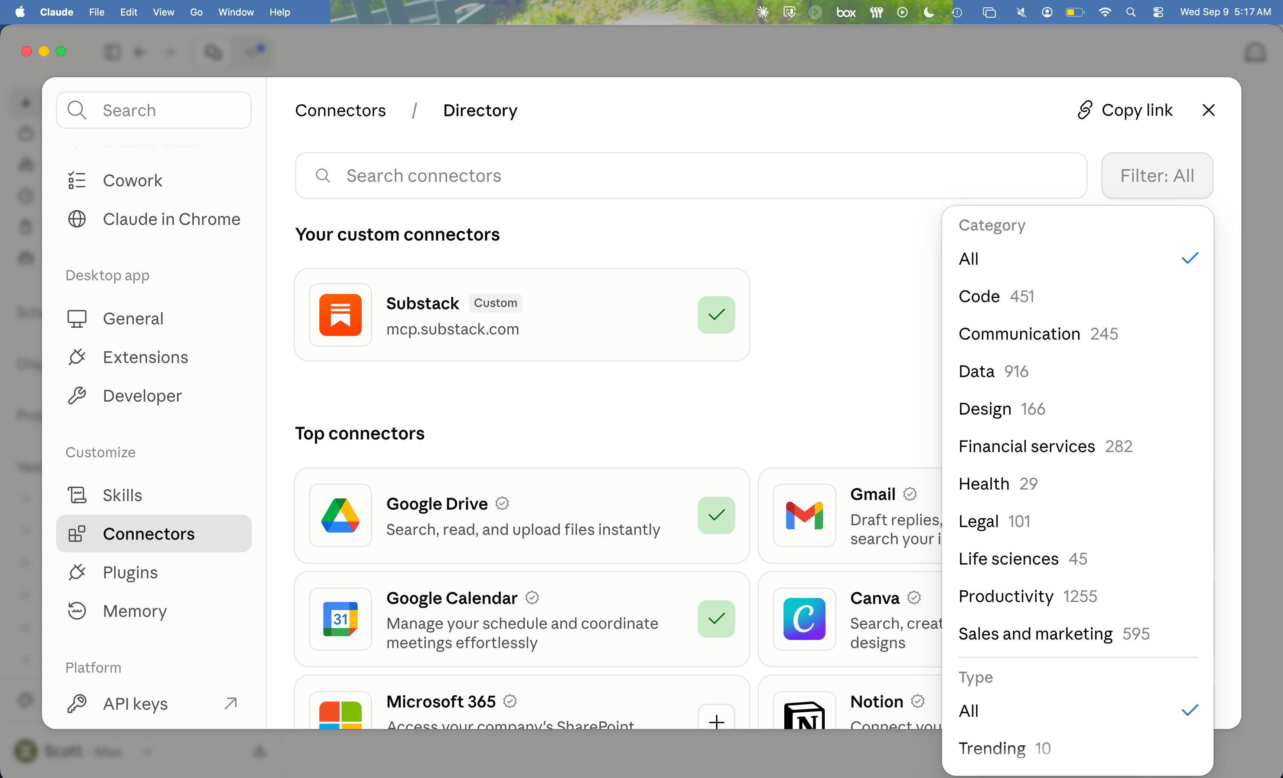Open the Plugins page
This screenshot has height=778, width=1283.
click(x=154, y=572)
